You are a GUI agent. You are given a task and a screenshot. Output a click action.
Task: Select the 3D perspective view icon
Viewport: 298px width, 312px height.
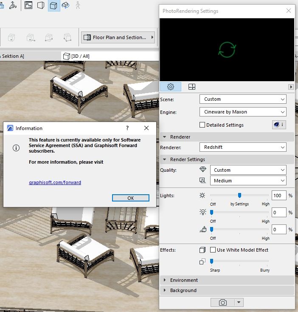pos(53,6)
